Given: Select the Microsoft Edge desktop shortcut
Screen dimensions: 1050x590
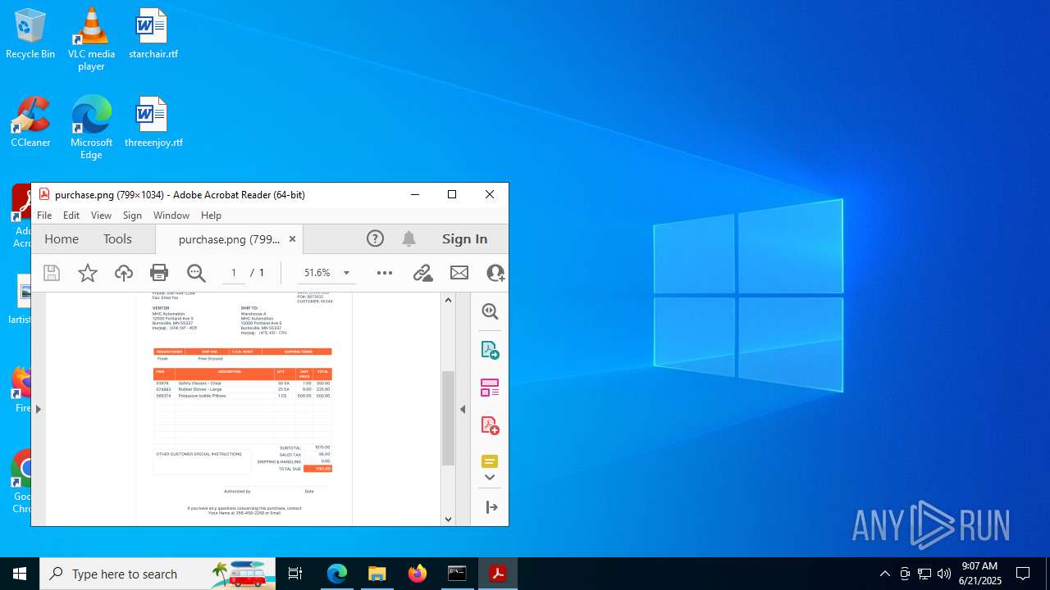Looking at the screenshot, I should [91, 128].
